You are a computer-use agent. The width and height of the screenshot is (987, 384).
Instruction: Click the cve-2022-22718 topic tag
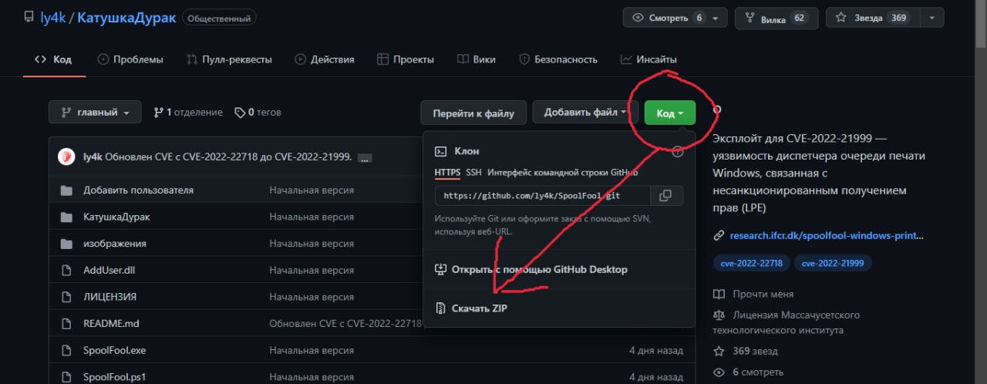click(x=751, y=263)
